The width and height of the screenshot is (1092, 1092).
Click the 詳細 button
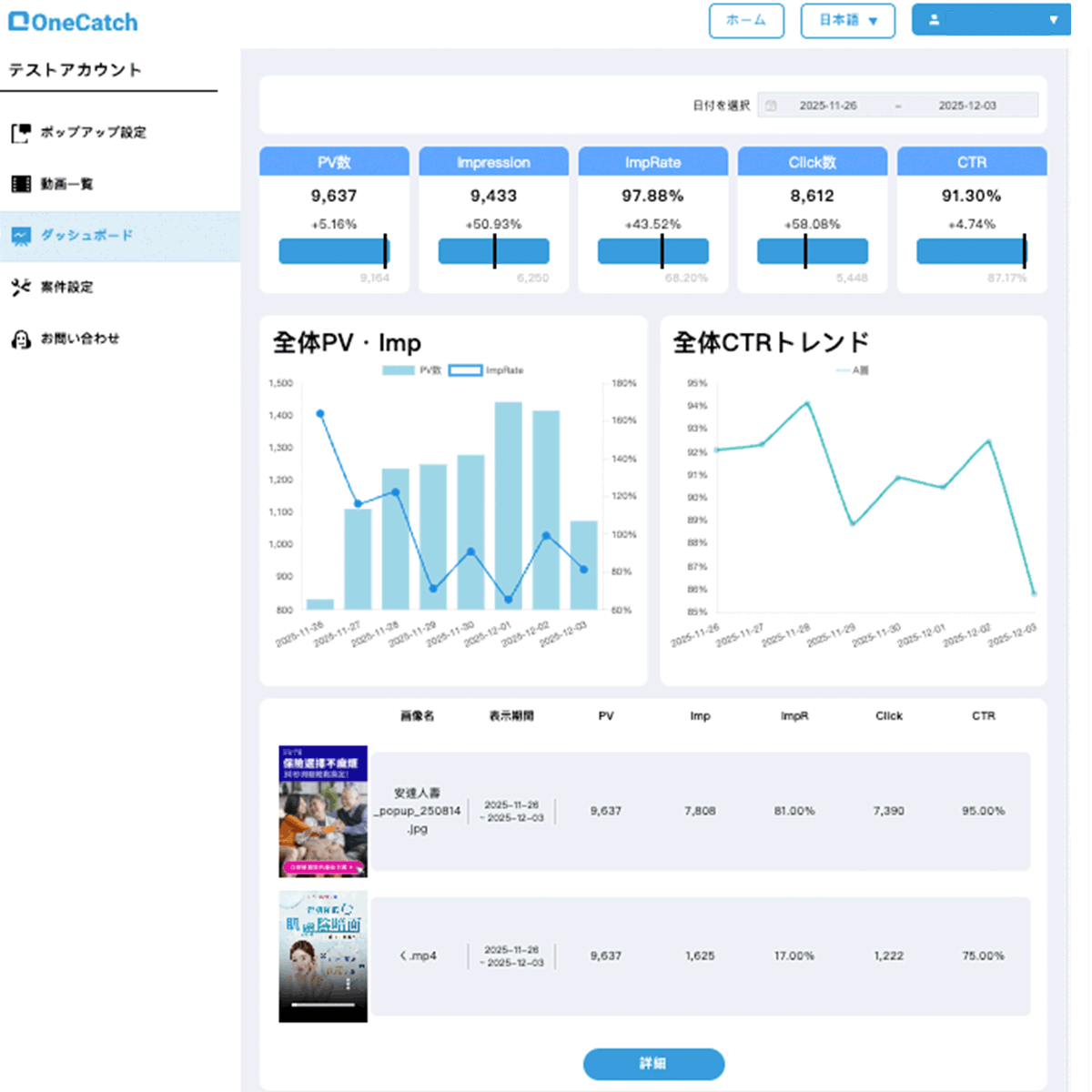pos(653,1064)
